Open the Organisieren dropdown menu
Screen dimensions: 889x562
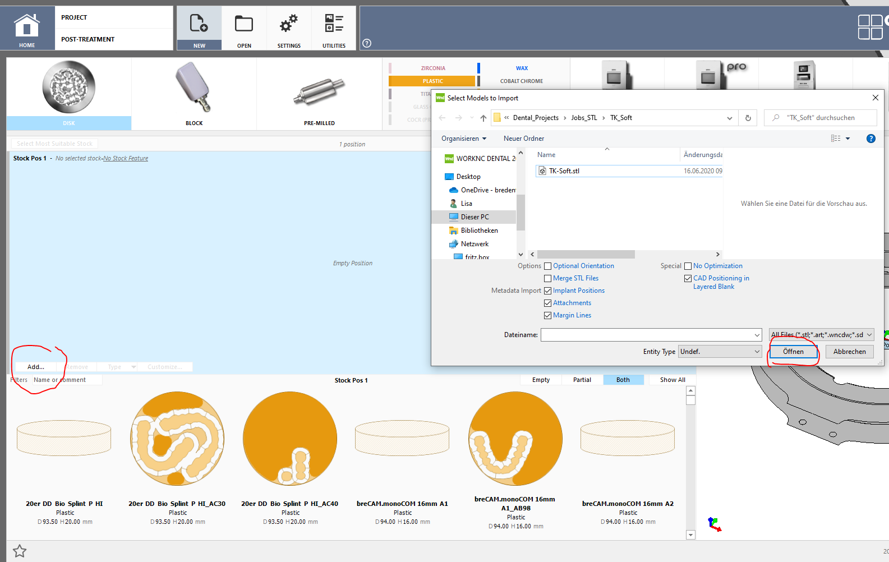coord(464,139)
